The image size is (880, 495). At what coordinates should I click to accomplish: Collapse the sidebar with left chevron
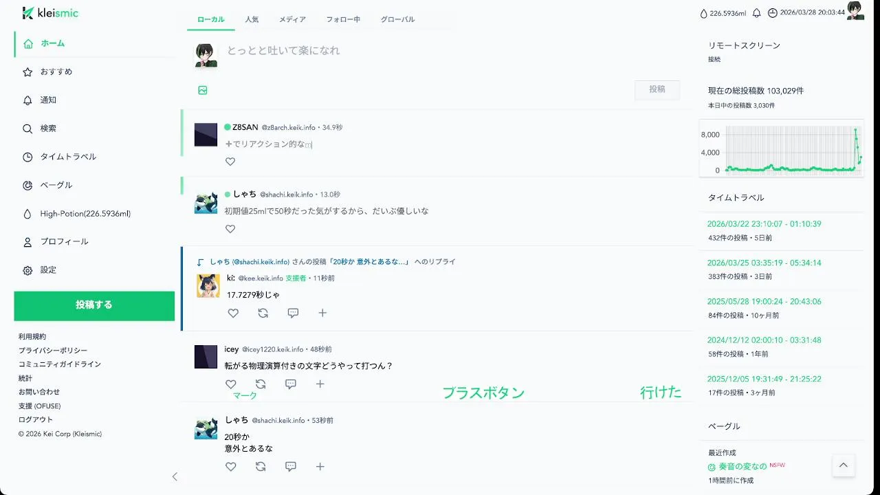175,476
